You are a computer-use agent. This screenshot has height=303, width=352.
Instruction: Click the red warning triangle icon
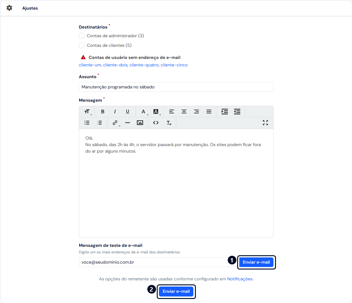tap(83, 57)
